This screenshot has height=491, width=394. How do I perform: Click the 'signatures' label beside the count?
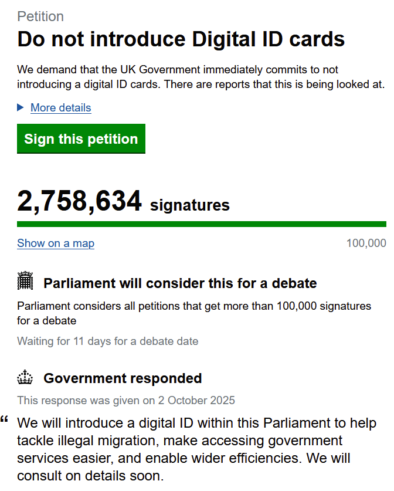tap(190, 205)
